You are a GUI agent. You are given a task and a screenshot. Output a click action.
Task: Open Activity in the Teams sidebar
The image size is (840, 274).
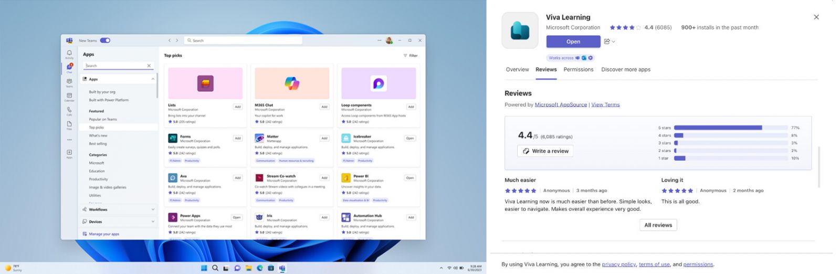(x=69, y=54)
